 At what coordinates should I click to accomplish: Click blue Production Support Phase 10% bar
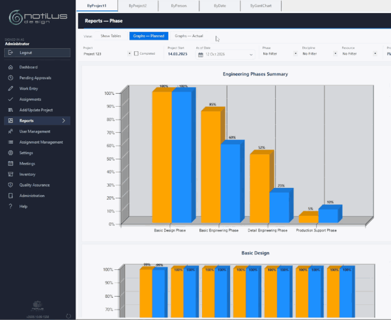coord(328,216)
